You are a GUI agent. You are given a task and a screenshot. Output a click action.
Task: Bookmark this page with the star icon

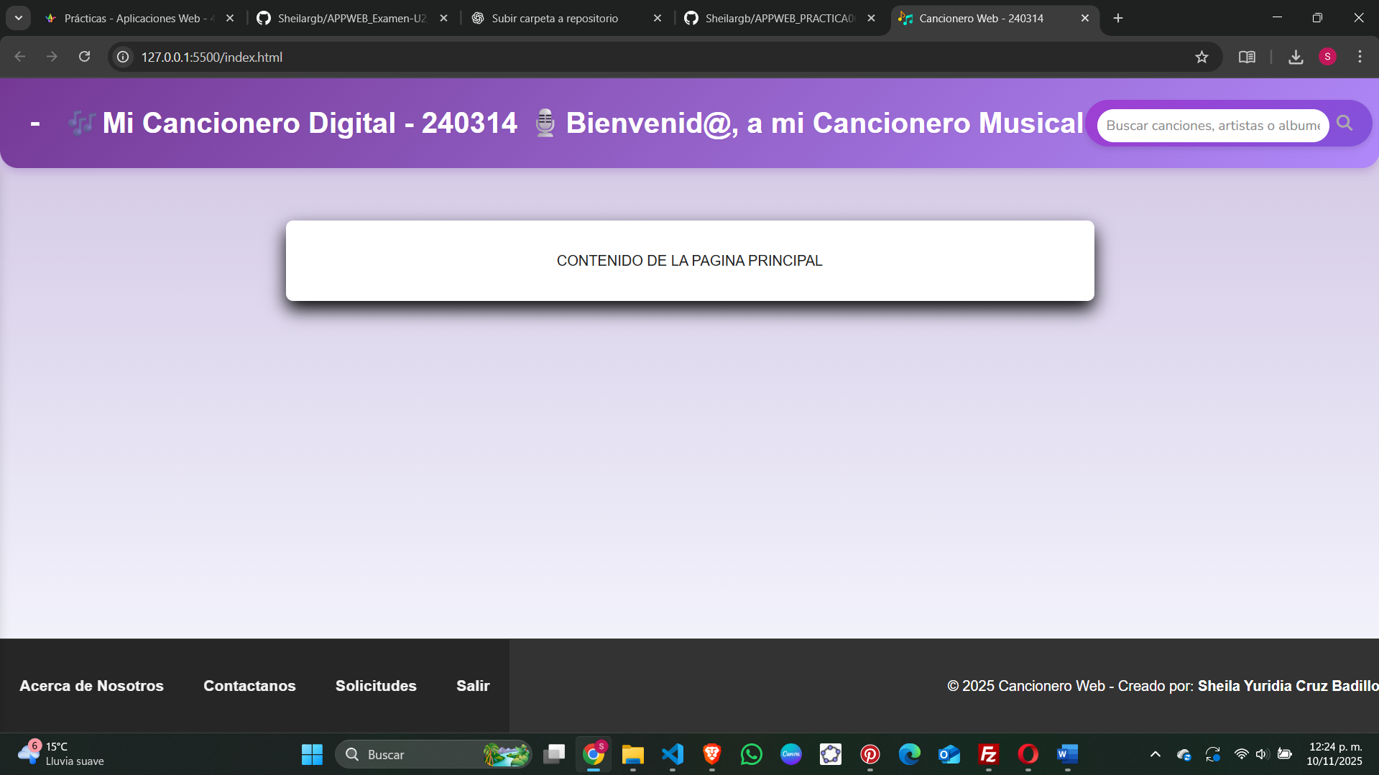1202,57
